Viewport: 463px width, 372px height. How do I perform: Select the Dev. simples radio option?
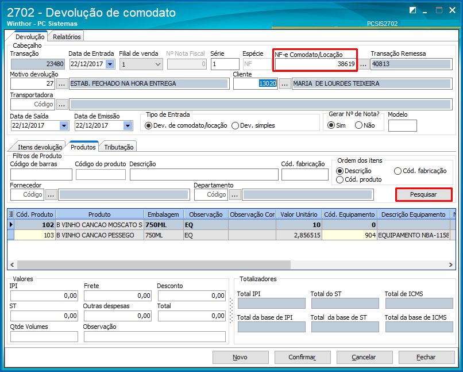[x=236, y=125]
